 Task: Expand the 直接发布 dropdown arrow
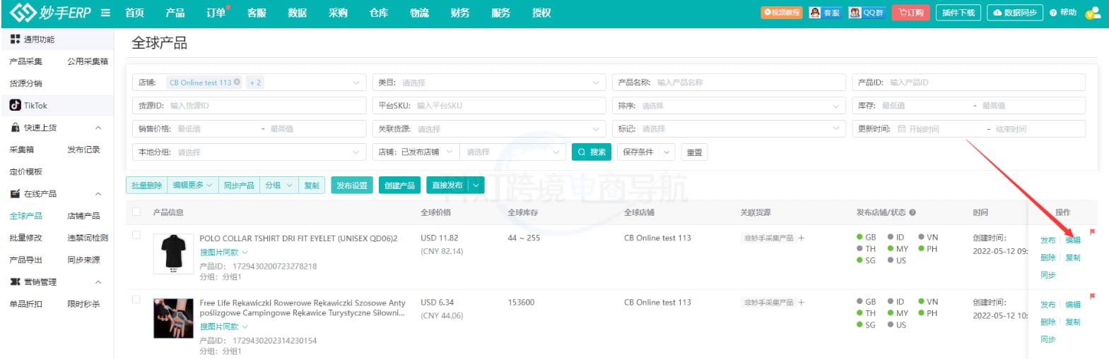[x=476, y=185]
